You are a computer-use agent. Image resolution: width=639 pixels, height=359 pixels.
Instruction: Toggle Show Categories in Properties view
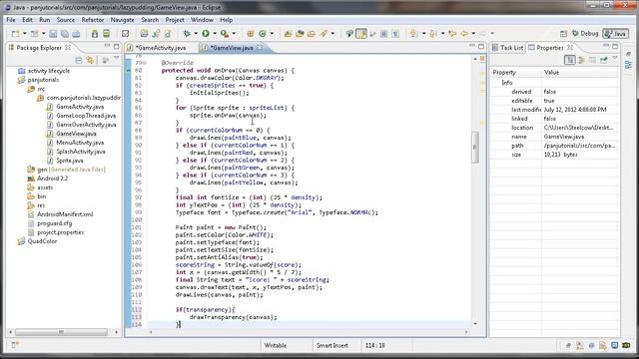[x=570, y=60]
